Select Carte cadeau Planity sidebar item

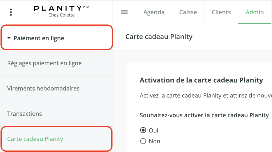click(x=56, y=139)
